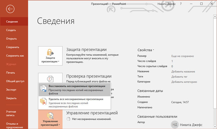Choose Восстановить несохраненные презентации

pyautogui.click(x=74, y=90)
